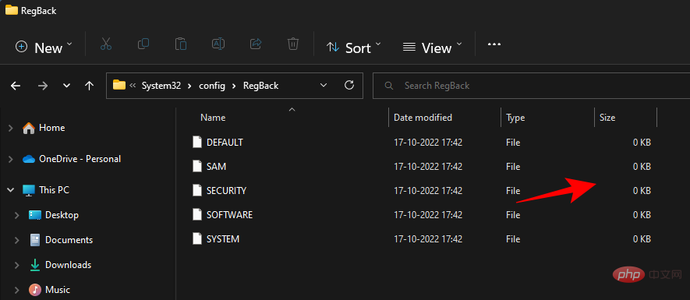Image resolution: width=690 pixels, height=300 pixels.
Task: Go up one folder level
Action: click(90, 86)
